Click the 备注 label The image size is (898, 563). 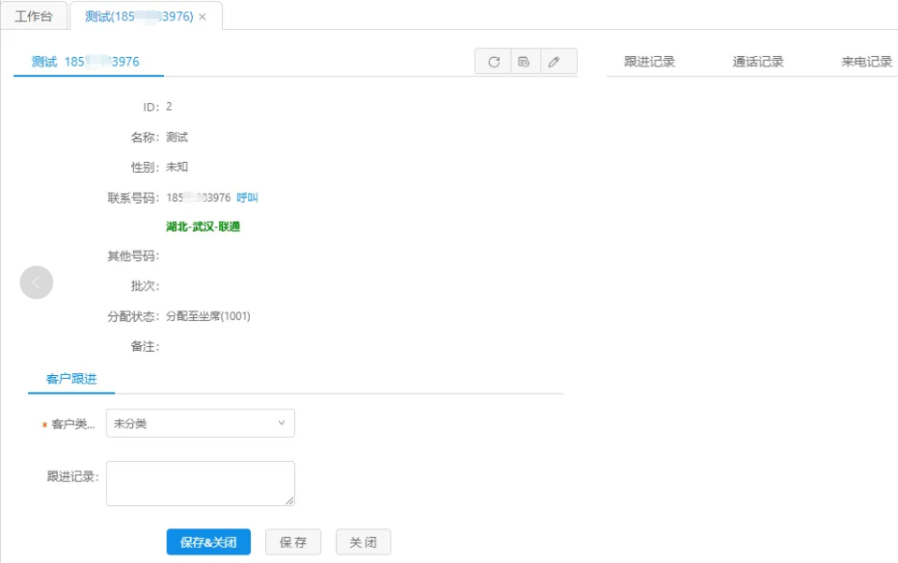(x=145, y=346)
